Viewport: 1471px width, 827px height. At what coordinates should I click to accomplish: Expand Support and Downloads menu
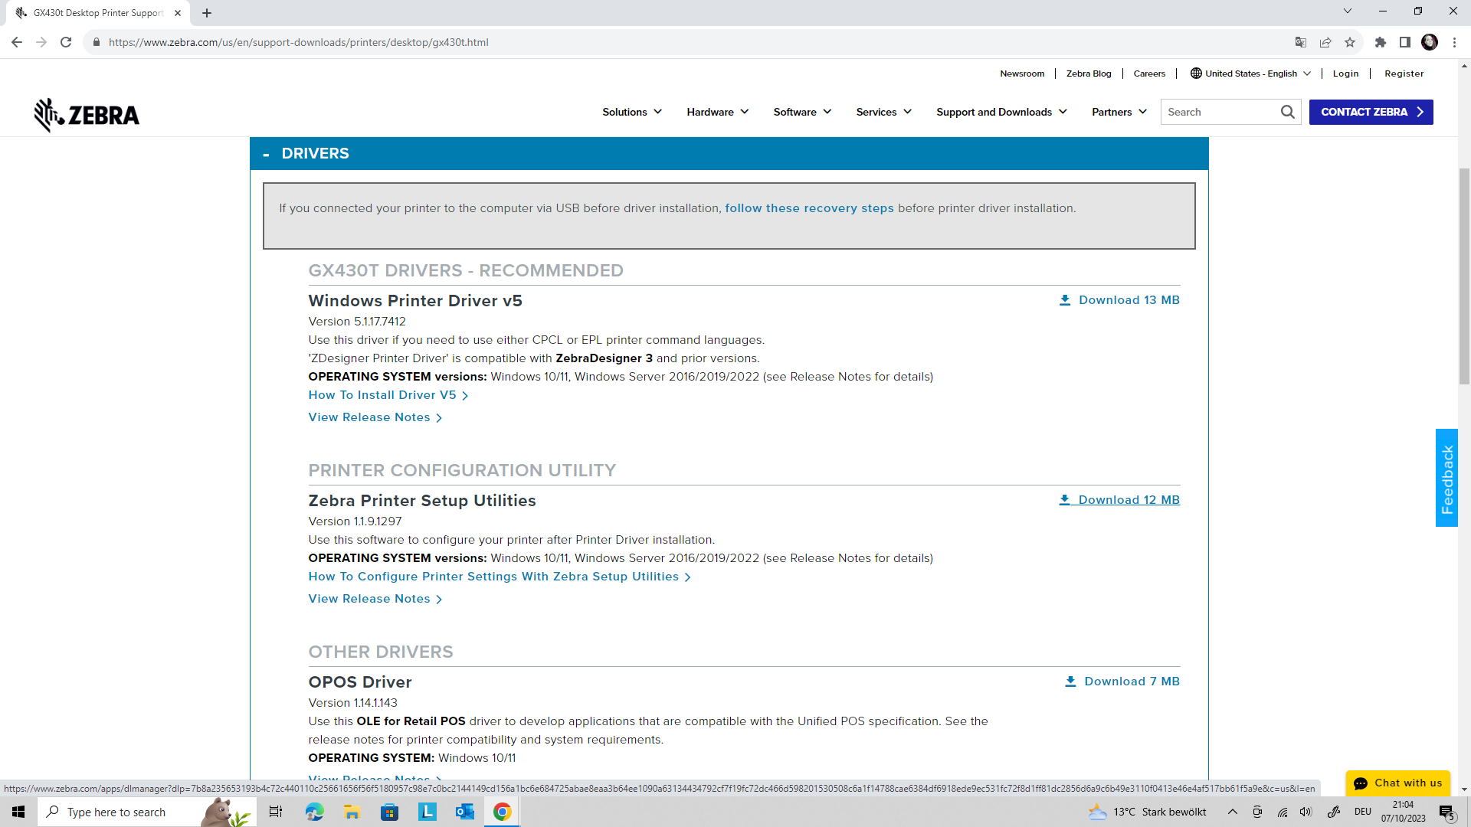point(1001,112)
